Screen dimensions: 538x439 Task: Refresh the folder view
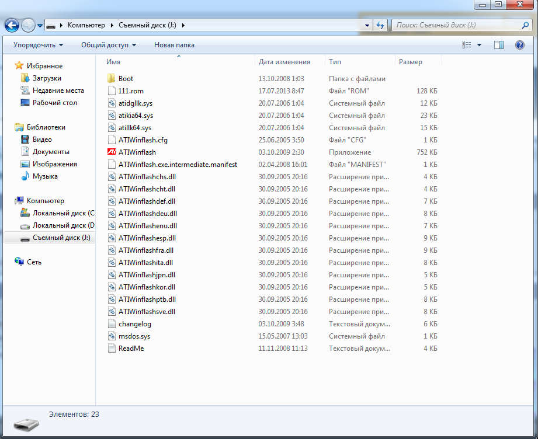coord(380,25)
